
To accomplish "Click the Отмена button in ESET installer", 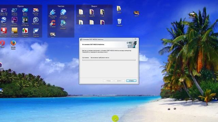I will click(131, 81).
